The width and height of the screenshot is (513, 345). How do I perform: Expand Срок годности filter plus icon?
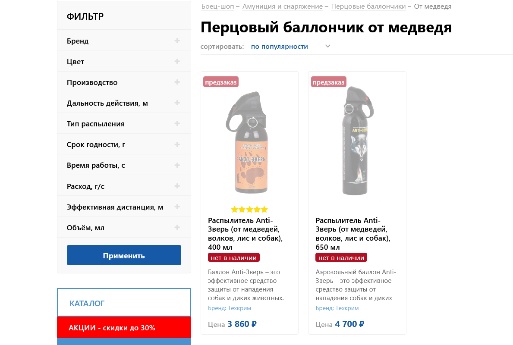coord(177,144)
